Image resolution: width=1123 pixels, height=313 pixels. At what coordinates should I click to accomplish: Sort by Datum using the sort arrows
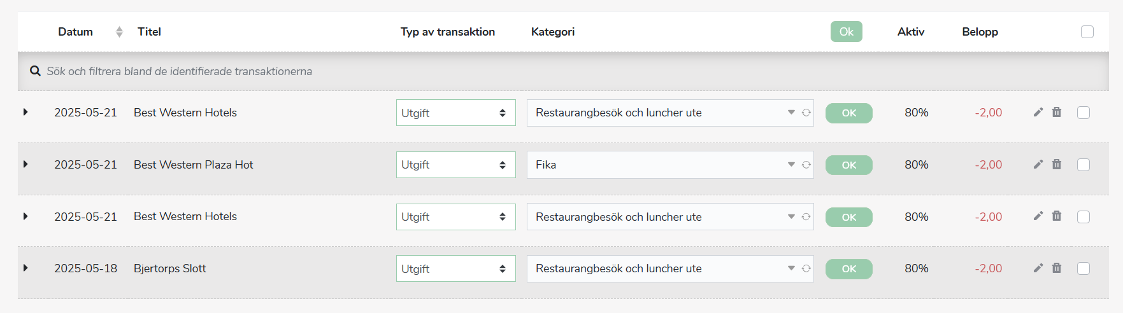tap(119, 32)
